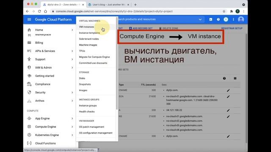The width and height of the screenshot is (271, 152).
Task: Expand Compute Engine submenu chevron
Action: tap(72, 127)
